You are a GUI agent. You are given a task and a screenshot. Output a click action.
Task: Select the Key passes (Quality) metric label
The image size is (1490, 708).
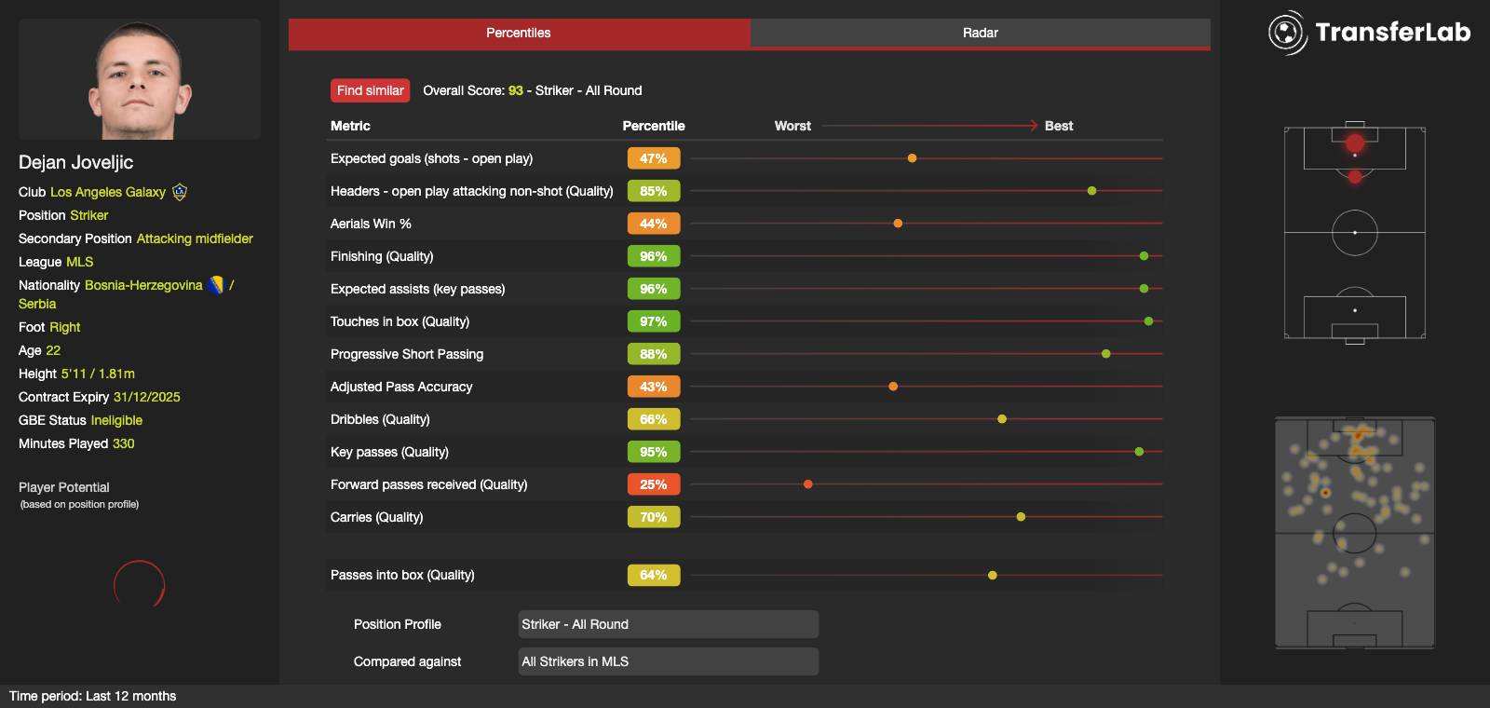389,452
